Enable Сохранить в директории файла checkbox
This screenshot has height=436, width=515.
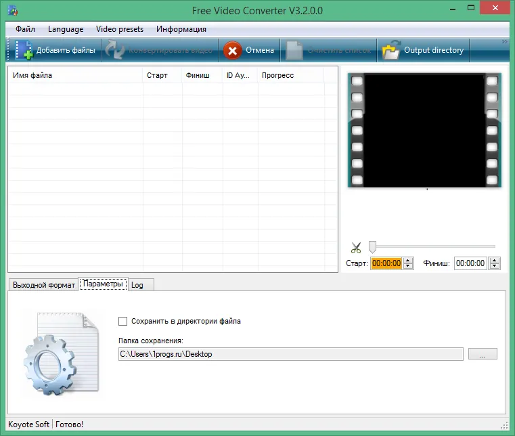[x=123, y=321]
